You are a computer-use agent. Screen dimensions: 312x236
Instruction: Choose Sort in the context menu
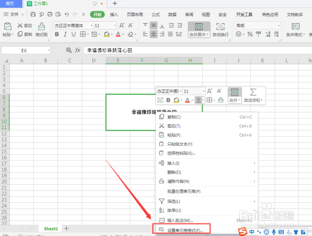pyautogui.click(x=207, y=210)
